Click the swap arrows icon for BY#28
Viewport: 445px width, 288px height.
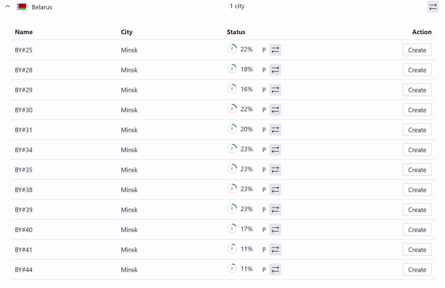275,70
